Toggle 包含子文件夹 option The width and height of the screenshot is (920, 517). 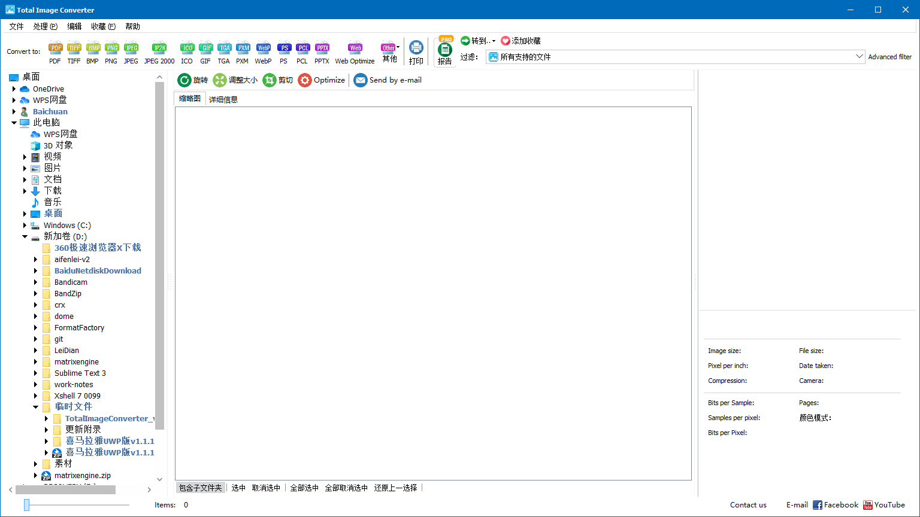click(x=200, y=488)
